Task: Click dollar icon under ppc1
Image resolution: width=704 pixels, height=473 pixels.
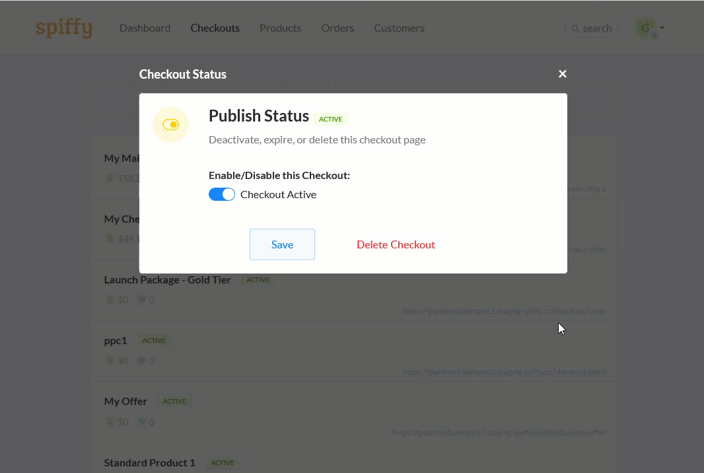Action: (110, 360)
